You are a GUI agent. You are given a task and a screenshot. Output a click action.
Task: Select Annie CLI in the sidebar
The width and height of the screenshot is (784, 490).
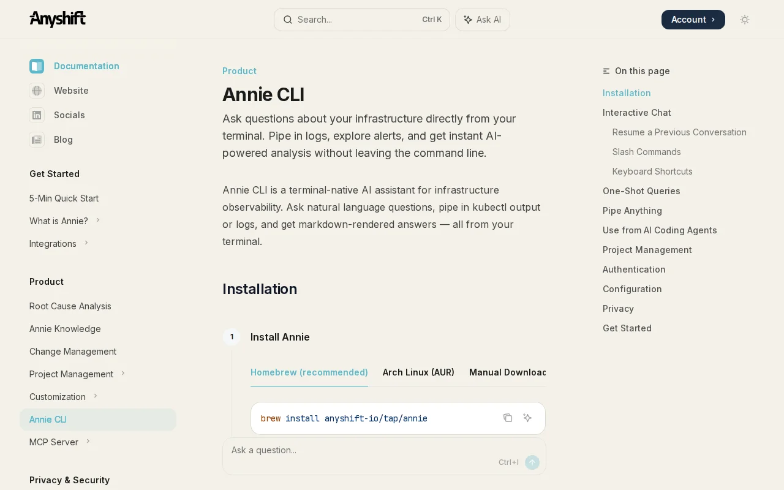tap(98, 420)
